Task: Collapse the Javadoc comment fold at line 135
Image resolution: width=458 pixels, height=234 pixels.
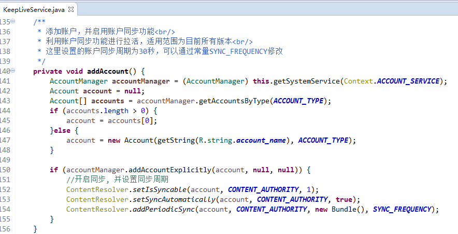Action: coord(13,21)
